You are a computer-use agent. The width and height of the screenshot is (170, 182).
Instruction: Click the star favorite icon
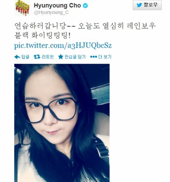click(61, 57)
